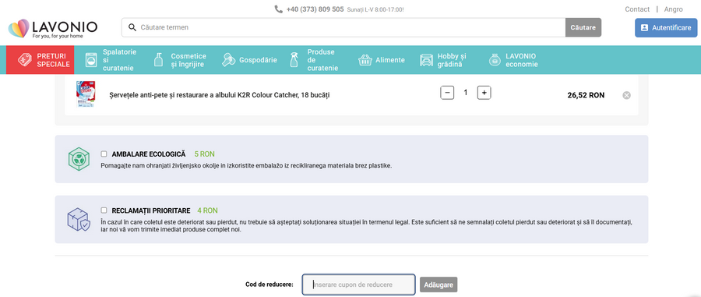Image resolution: width=701 pixels, height=297 pixels.
Task: Remove K2R Colour Catcher from cart
Action: (627, 95)
